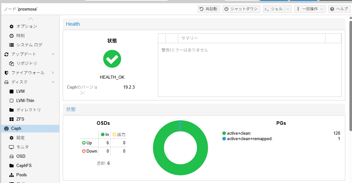Collapse the アップデート section arrow

(x=53, y=54)
